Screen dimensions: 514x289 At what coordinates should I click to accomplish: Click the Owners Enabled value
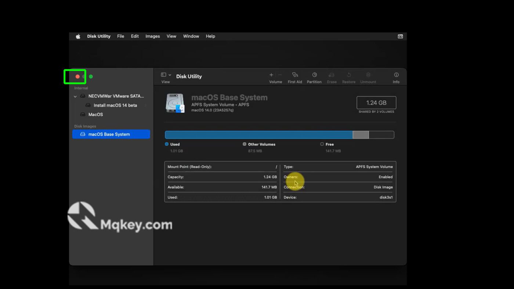385,177
